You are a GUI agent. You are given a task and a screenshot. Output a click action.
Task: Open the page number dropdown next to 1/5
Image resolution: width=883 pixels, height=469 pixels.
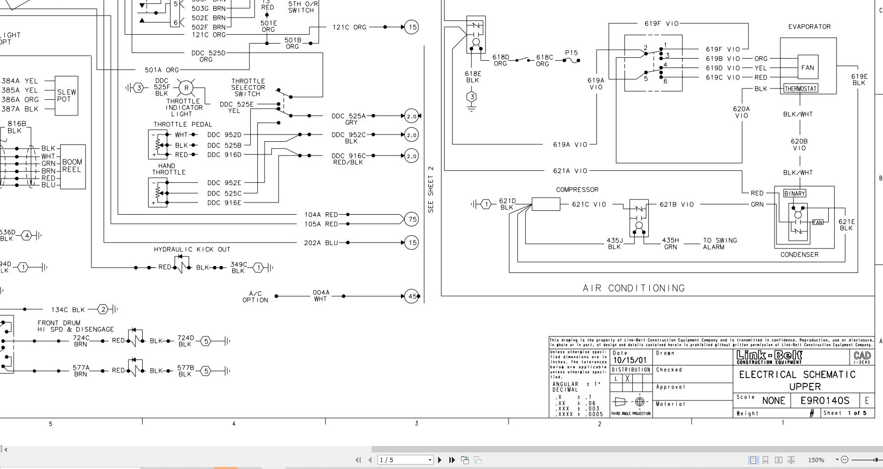click(430, 460)
